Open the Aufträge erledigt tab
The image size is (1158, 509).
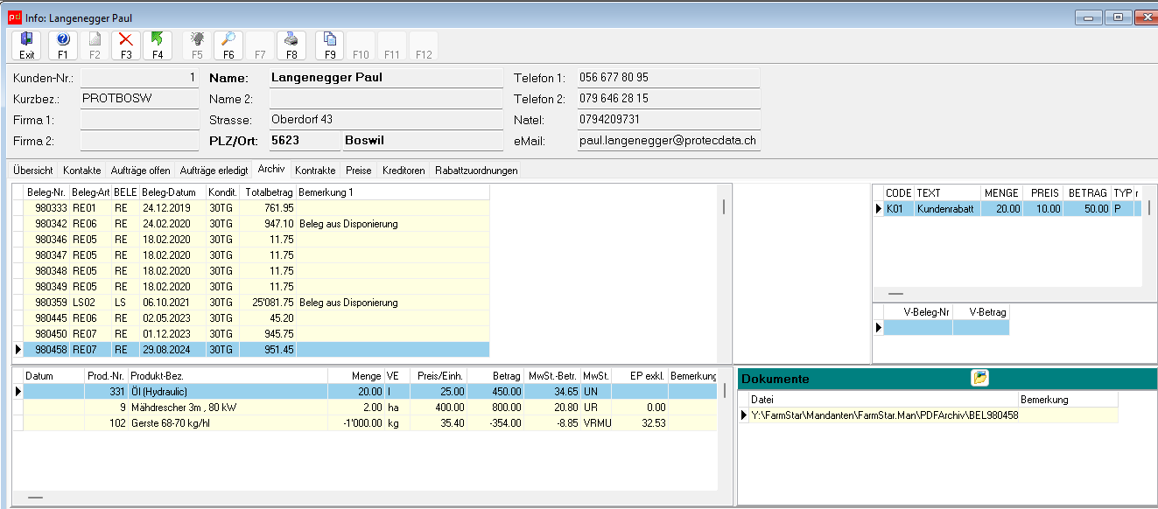[214, 171]
